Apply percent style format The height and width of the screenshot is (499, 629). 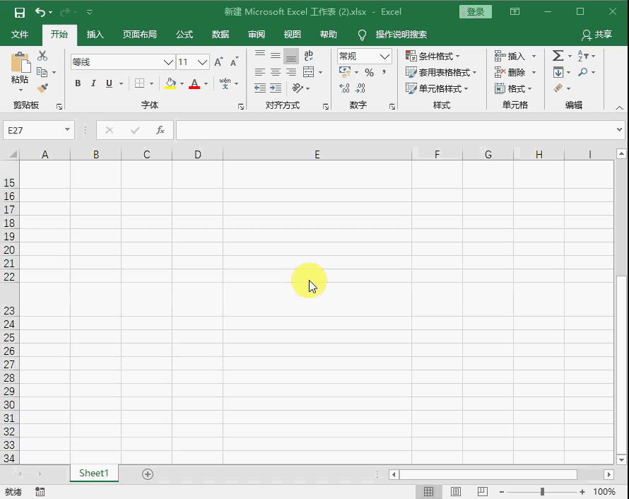tap(369, 73)
